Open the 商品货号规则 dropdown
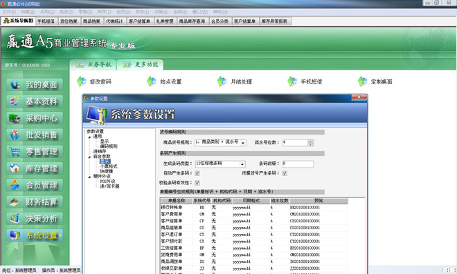This screenshot has height=274, width=457. coord(243,143)
